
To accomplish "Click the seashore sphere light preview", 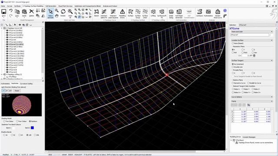I will [22, 105].
